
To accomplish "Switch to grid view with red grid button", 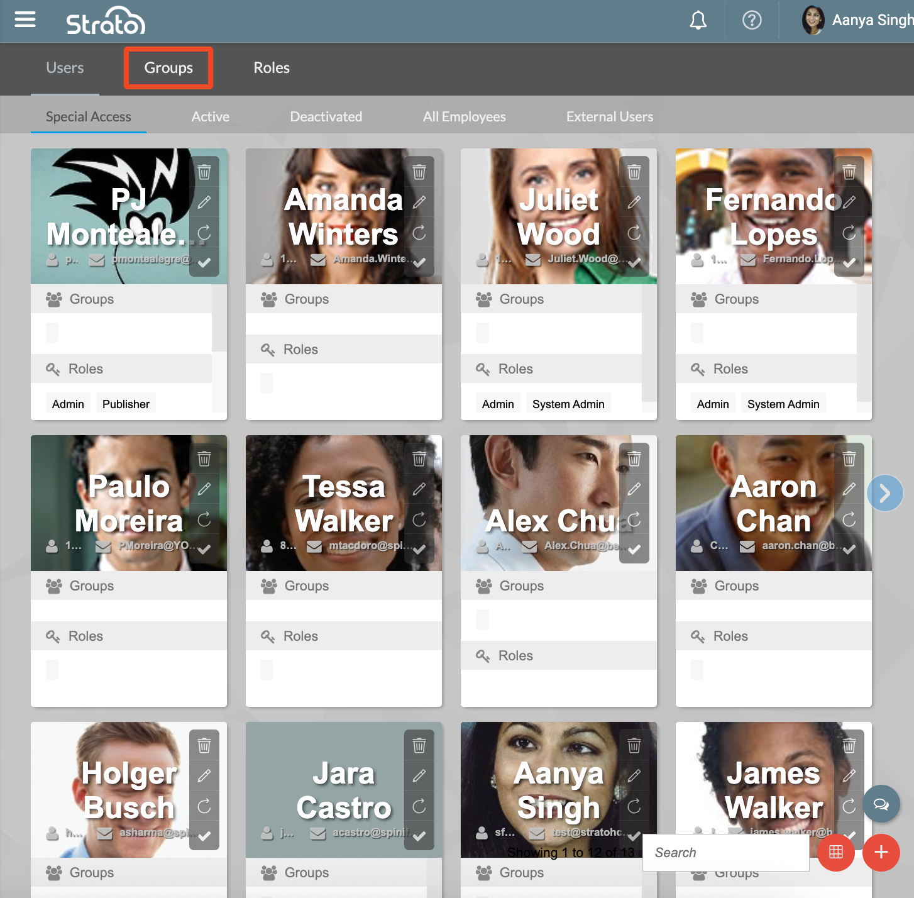I will coord(836,852).
